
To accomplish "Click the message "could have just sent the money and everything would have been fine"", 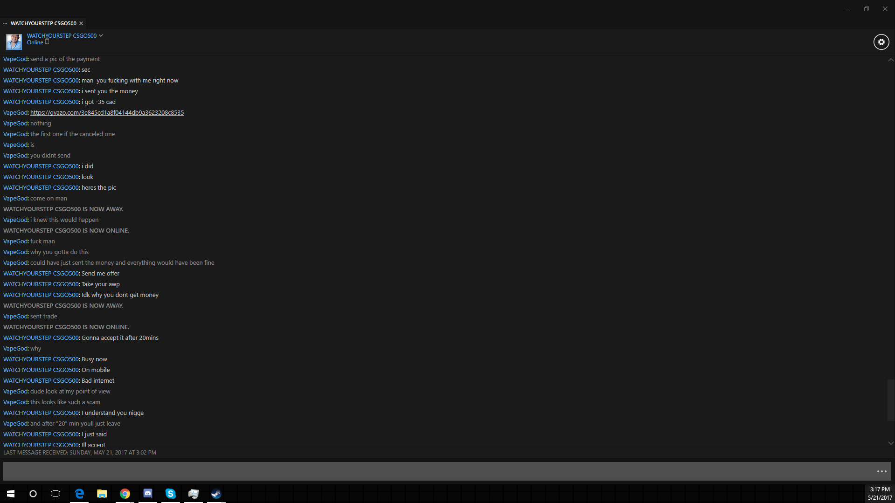I will click(x=122, y=263).
